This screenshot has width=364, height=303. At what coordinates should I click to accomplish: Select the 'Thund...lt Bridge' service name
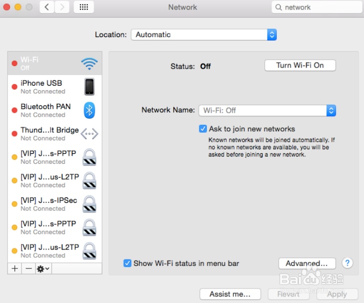(50, 130)
